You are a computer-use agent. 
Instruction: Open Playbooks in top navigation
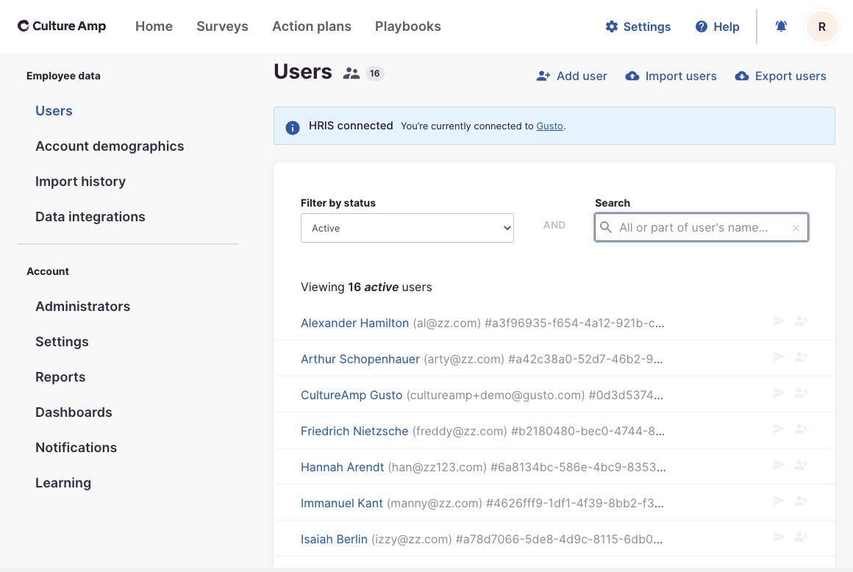click(408, 26)
